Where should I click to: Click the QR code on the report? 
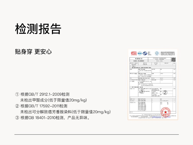(173, 59)
